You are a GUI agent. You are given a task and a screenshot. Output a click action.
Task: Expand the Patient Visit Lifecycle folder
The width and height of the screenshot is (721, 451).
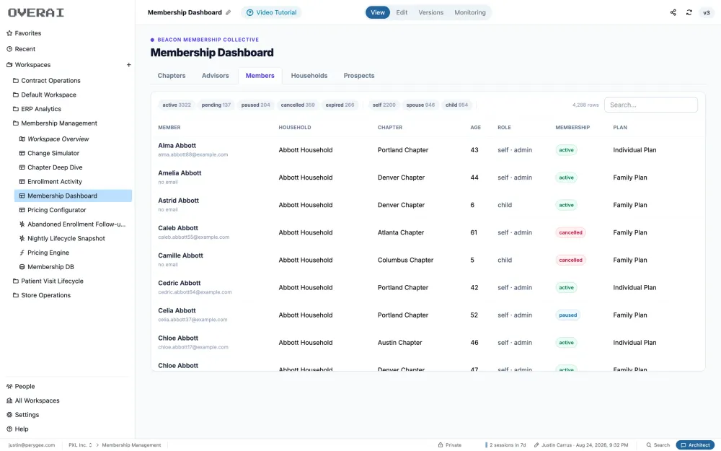coord(48,281)
